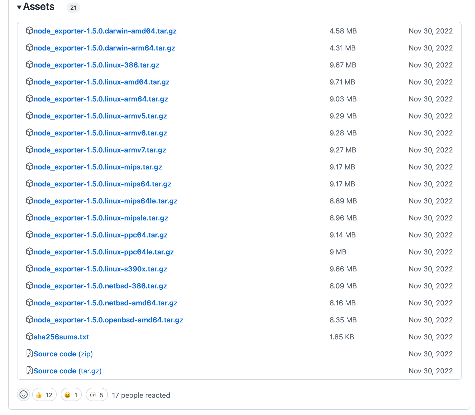Download node_exporter-1.5.0.linux-386.tar.gz

96,65
